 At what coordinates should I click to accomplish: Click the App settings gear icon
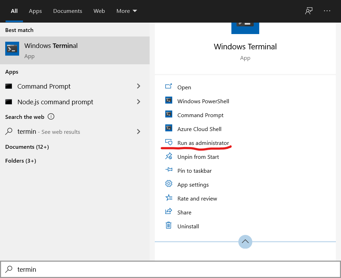(169, 183)
